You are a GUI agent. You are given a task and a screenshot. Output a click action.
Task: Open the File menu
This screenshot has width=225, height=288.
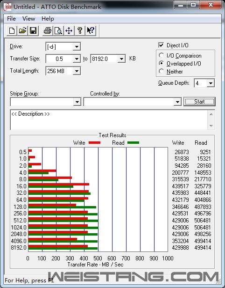tap(11, 19)
